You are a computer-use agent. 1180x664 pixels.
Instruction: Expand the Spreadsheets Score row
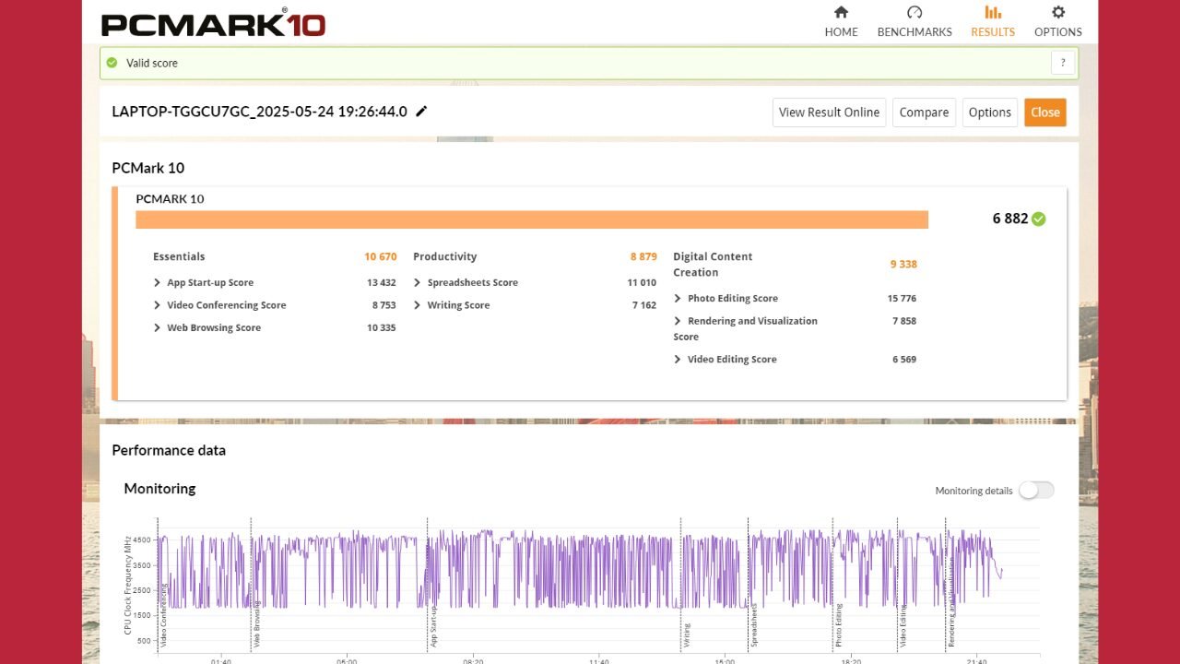(418, 283)
